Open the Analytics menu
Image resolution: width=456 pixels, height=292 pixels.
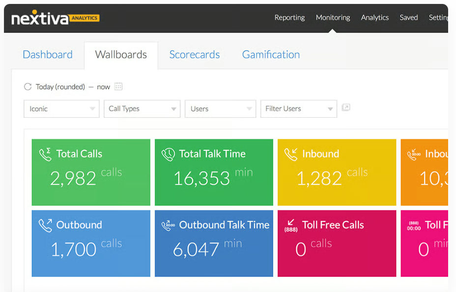tap(375, 18)
